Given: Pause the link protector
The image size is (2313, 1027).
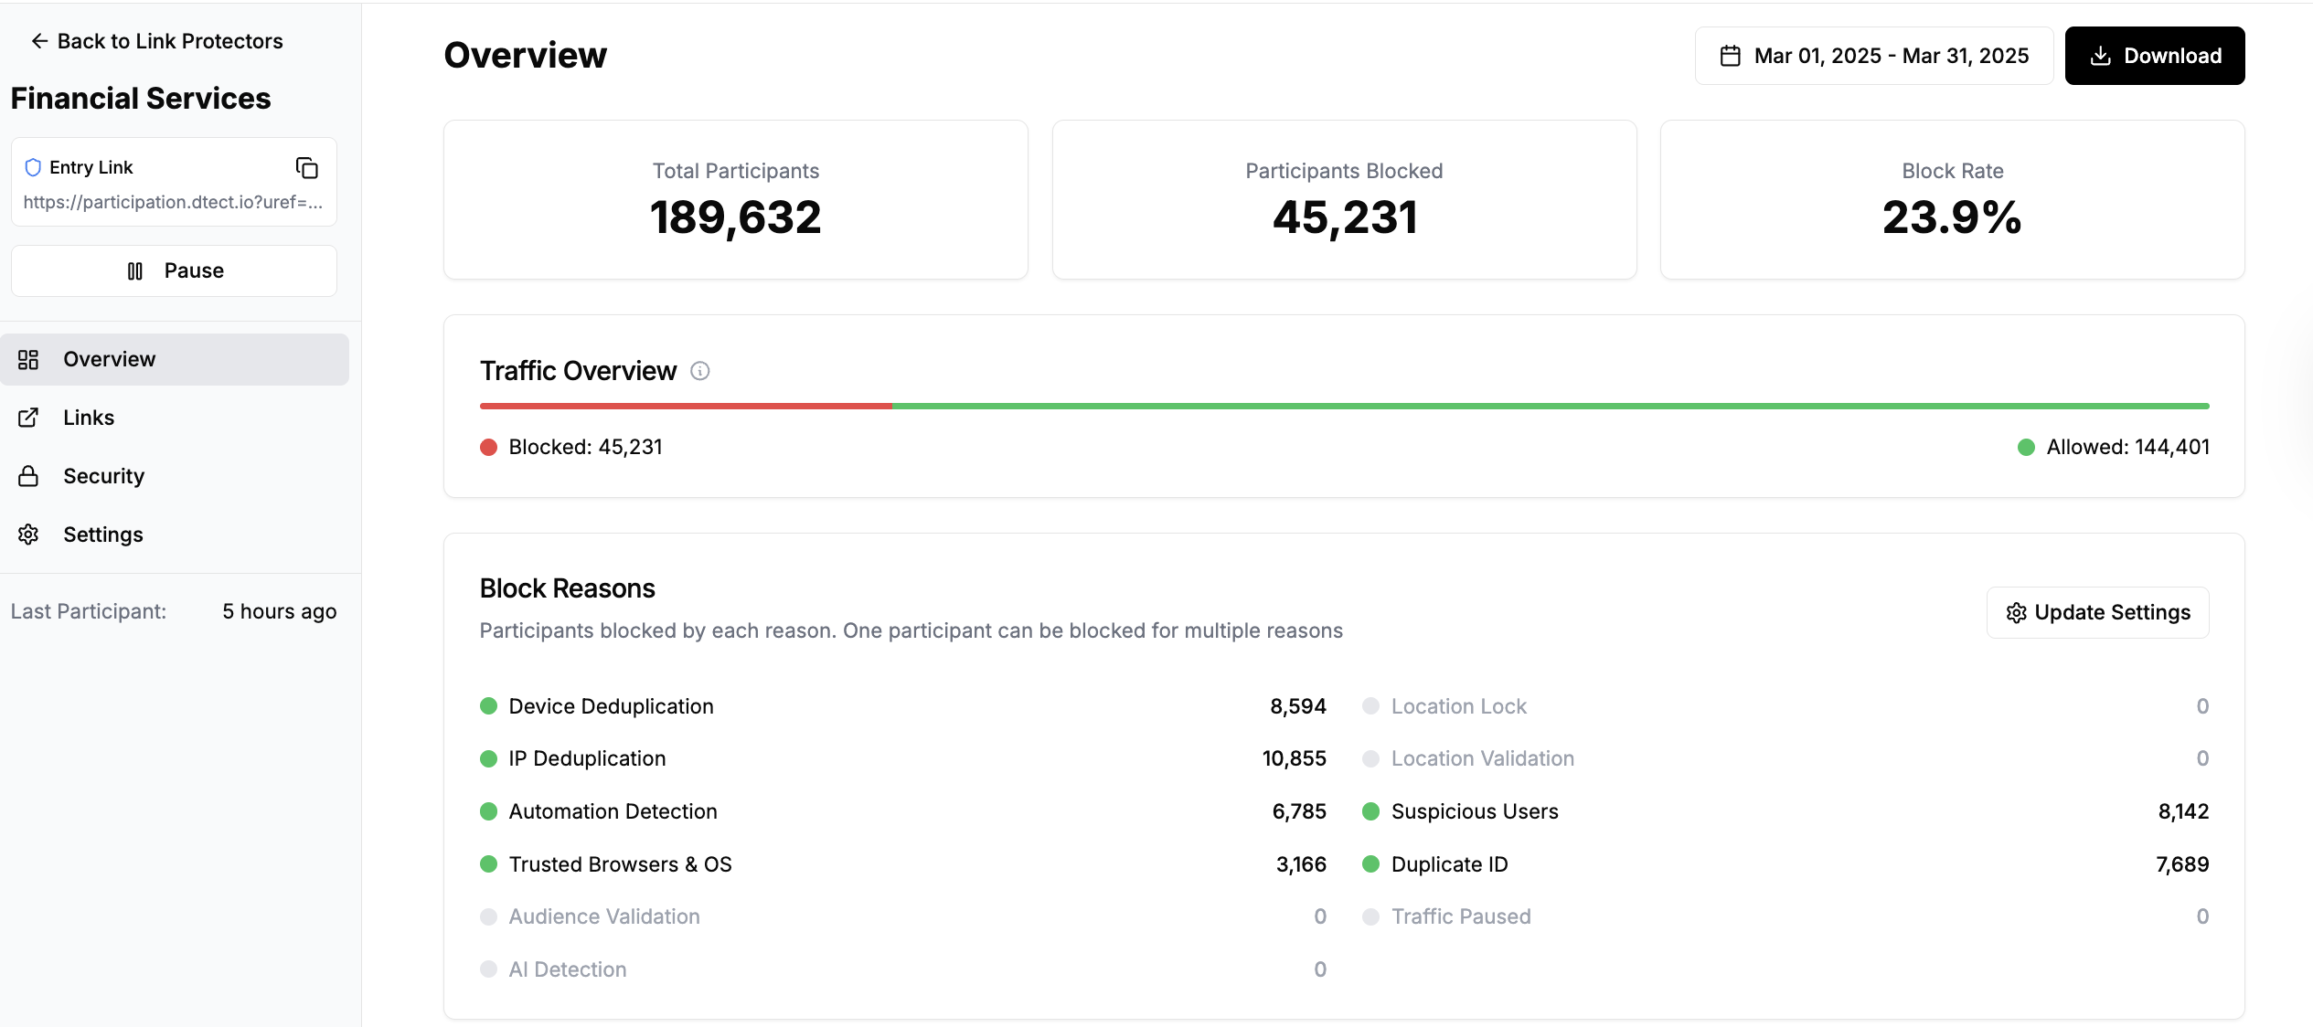Looking at the screenshot, I should pos(174,270).
